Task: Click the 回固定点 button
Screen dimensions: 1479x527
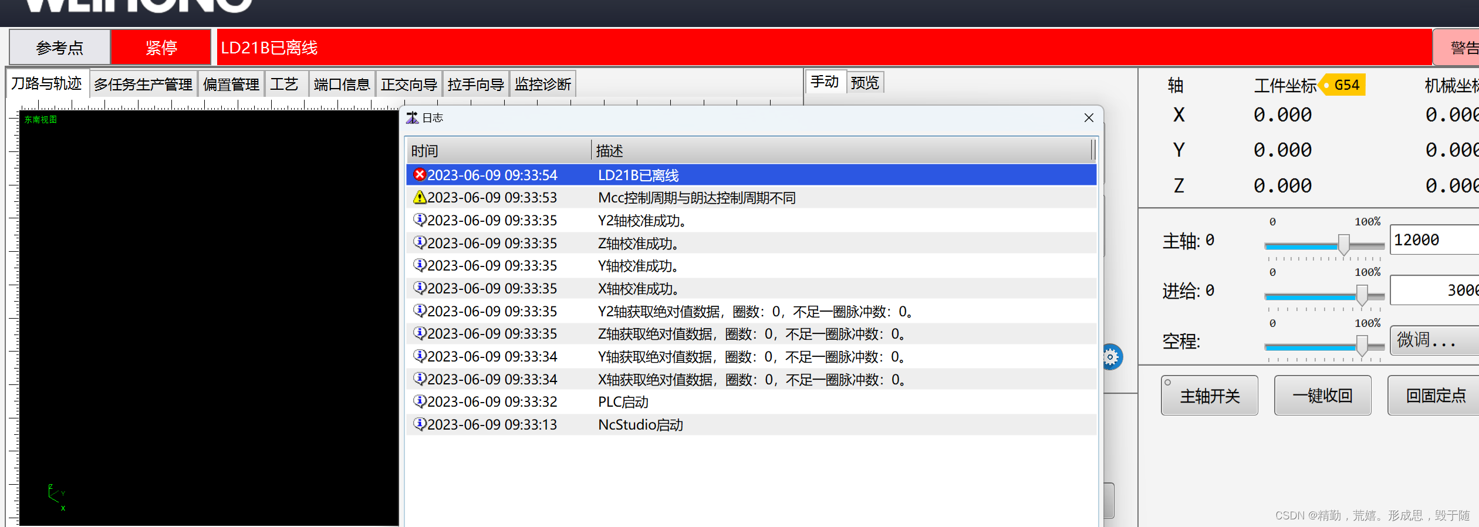Action: click(1434, 396)
